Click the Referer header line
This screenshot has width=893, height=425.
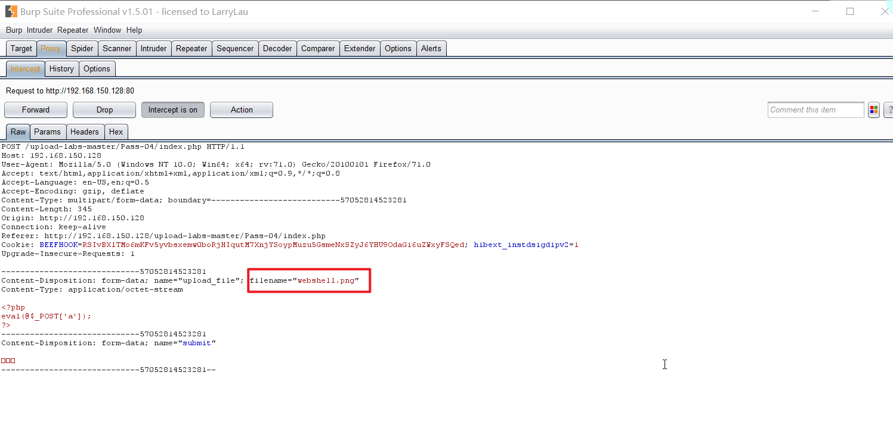click(x=163, y=236)
